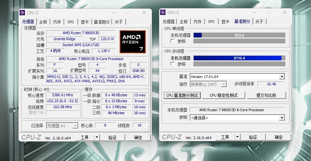Viewport: 311px width, 161px height.
Task: Open 内存 tab in right window
Action: (198, 22)
